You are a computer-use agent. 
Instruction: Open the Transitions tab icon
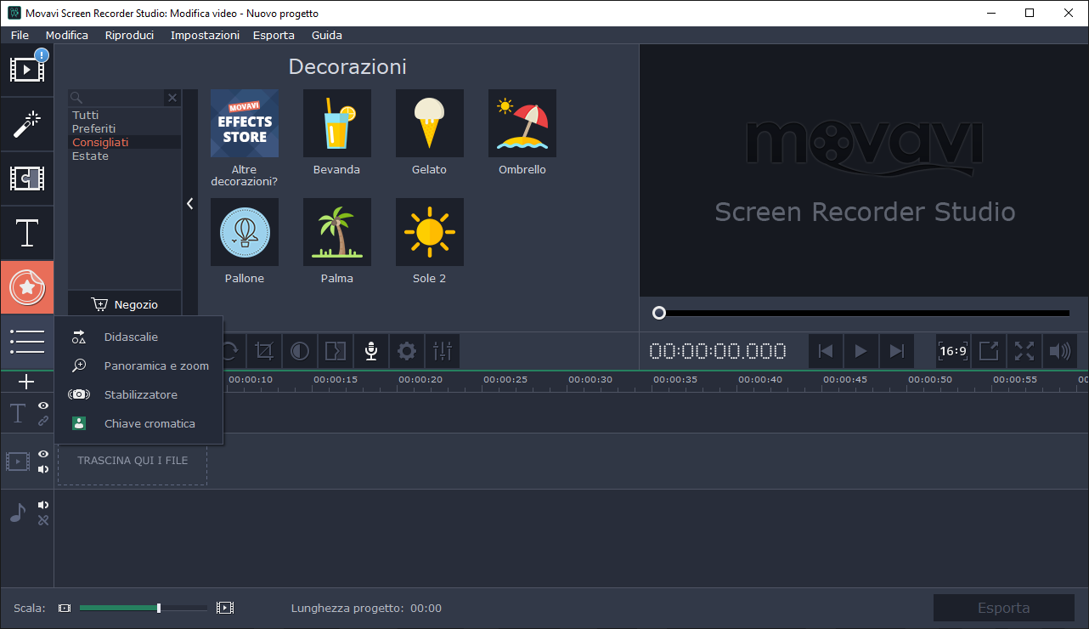(x=27, y=178)
